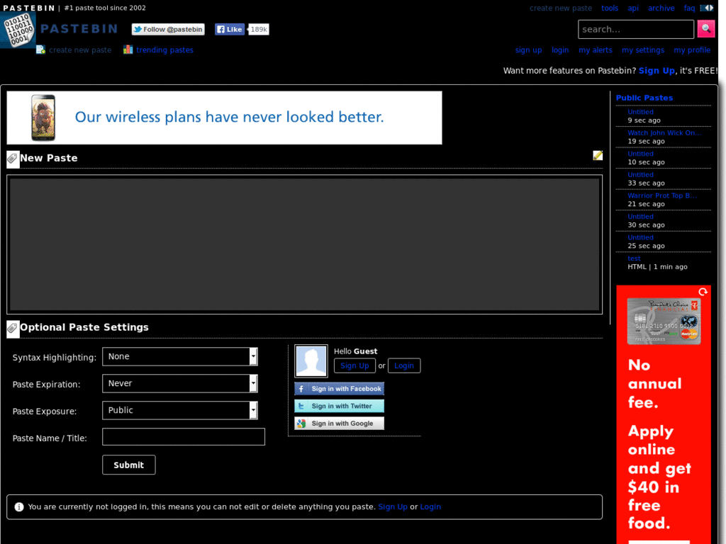The height and width of the screenshot is (544, 726).
Task: Select the trending pastes icon
Action: click(x=128, y=50)
